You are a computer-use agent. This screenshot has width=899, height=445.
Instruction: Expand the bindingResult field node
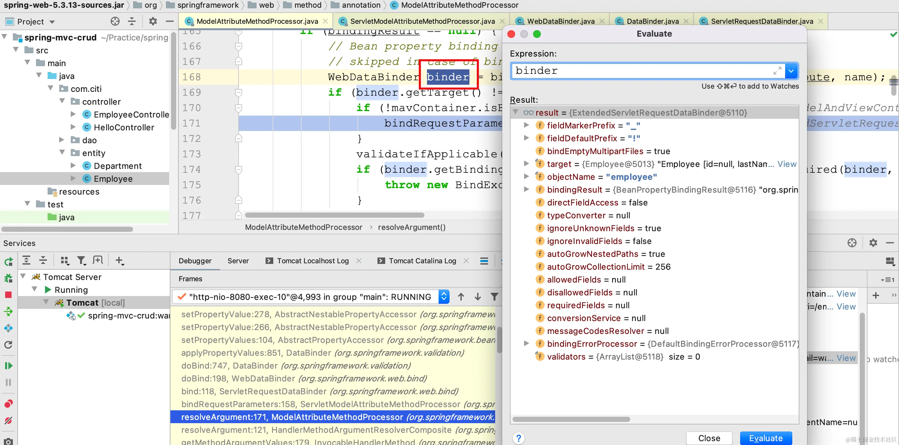click(x=526, y=189)
